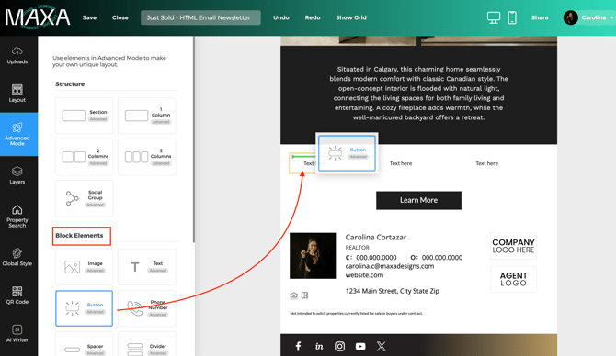Image resolution: width=616 pixels, height=356 pixels.
Task: Open Property Search from sidebar
Action: [x=17, y=216]
